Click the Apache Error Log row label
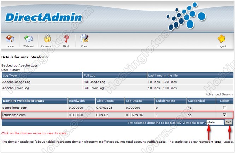The width and height of the screenshot is (235, 153). click(x=16, y=88)
